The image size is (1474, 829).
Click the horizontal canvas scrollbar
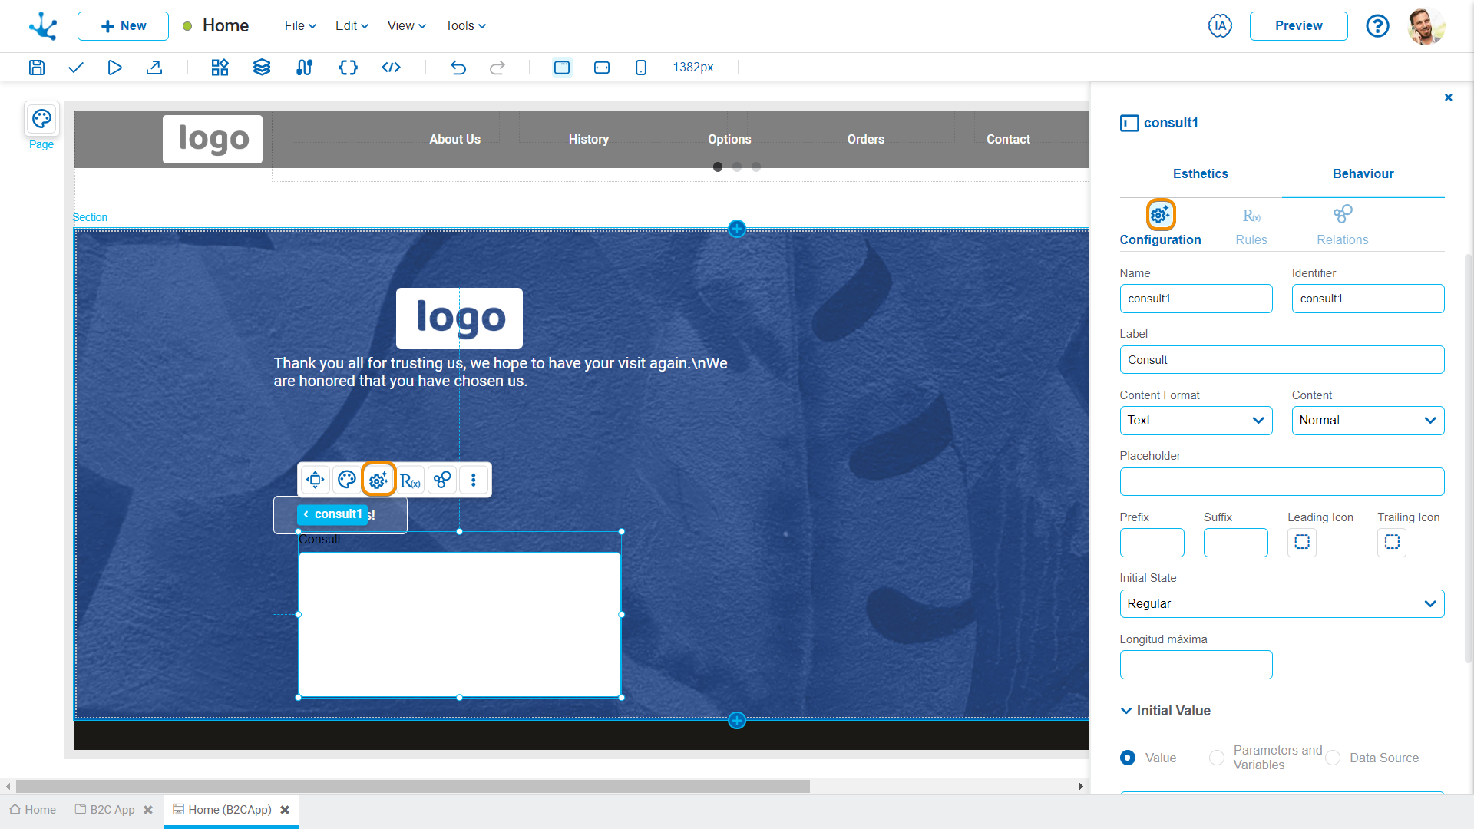tap(413, 786)
